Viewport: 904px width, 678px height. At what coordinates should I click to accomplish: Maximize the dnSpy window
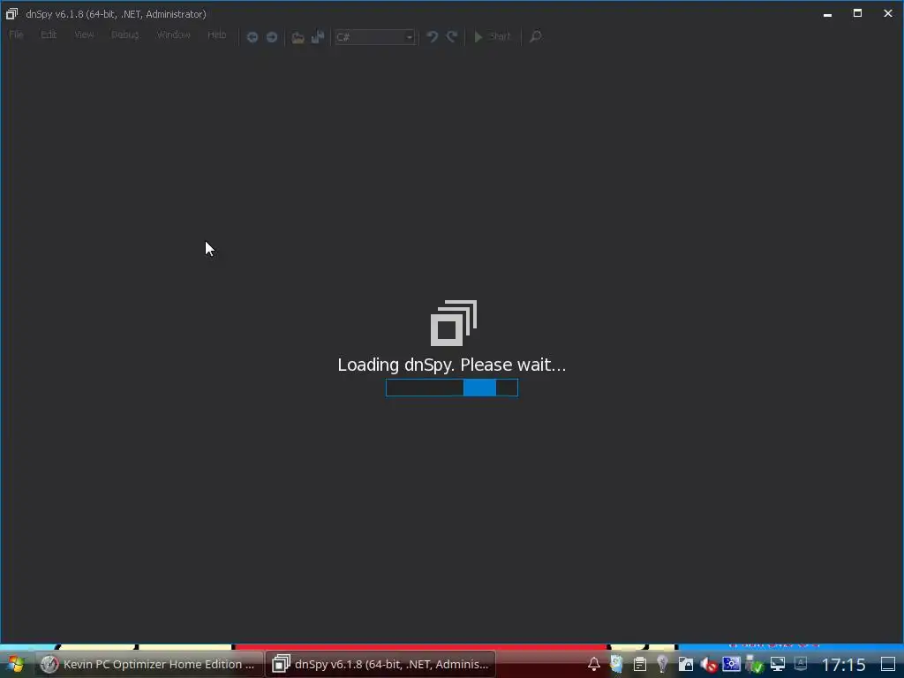tap(858, 14)
